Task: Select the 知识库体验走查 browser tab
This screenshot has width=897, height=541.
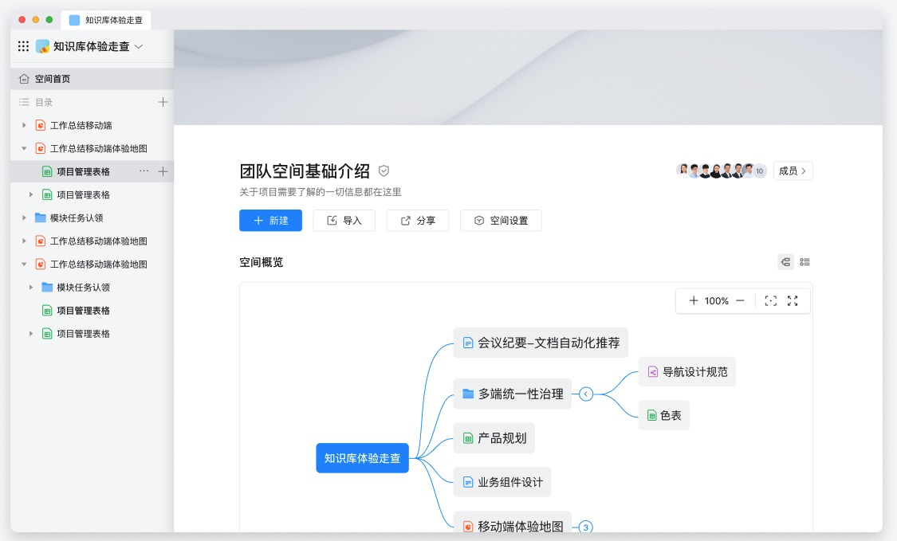Action: tap(104, 20)
